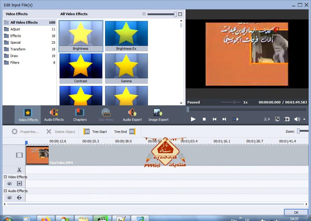Collapse the Video Effects timeline section
This screenshot has height=221, width=311.
pos(5,177)
